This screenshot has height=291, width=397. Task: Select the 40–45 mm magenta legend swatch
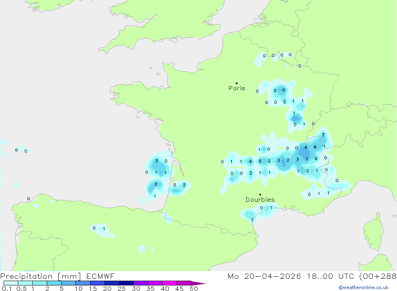click(170, 283)
